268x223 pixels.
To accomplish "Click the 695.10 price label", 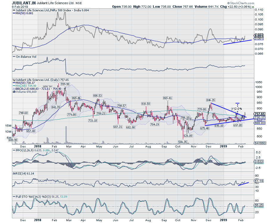I will coord(219,125).
